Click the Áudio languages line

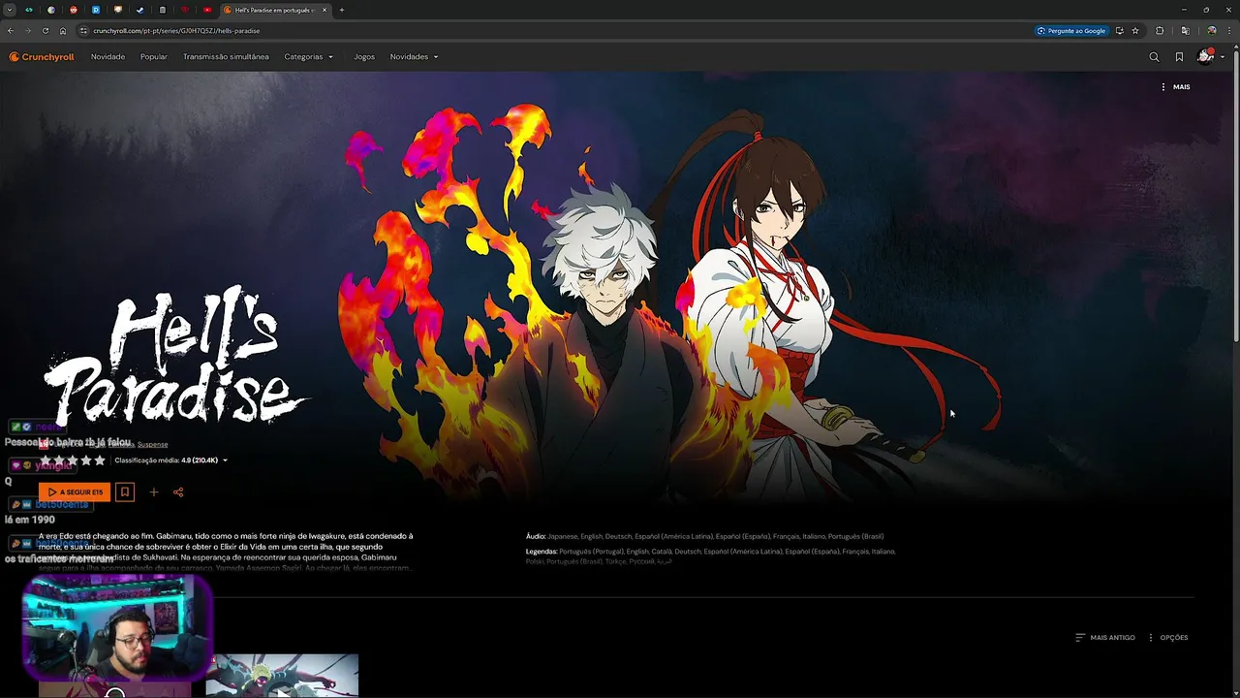[x=704, y=536]
